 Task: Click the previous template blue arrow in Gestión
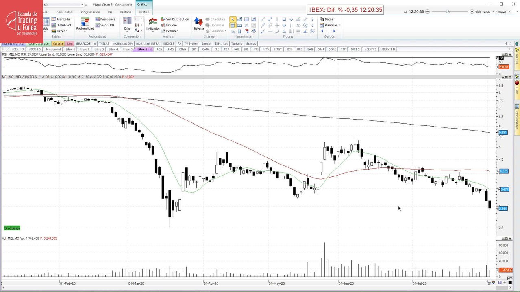(x=322, y=31)
